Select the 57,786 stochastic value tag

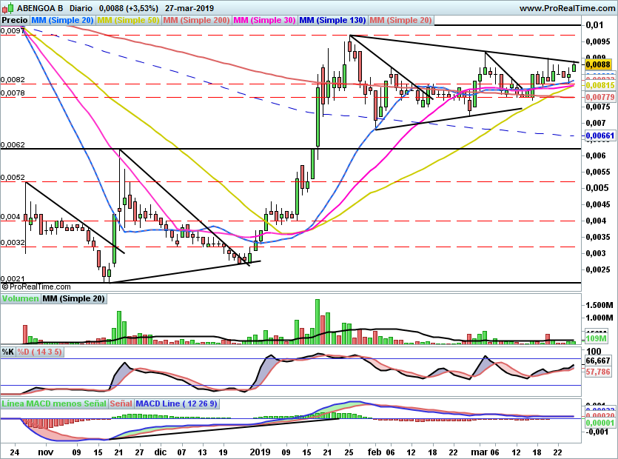(598, 372)
